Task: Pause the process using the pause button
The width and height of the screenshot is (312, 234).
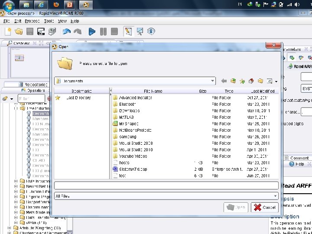Action: (103, 32)
